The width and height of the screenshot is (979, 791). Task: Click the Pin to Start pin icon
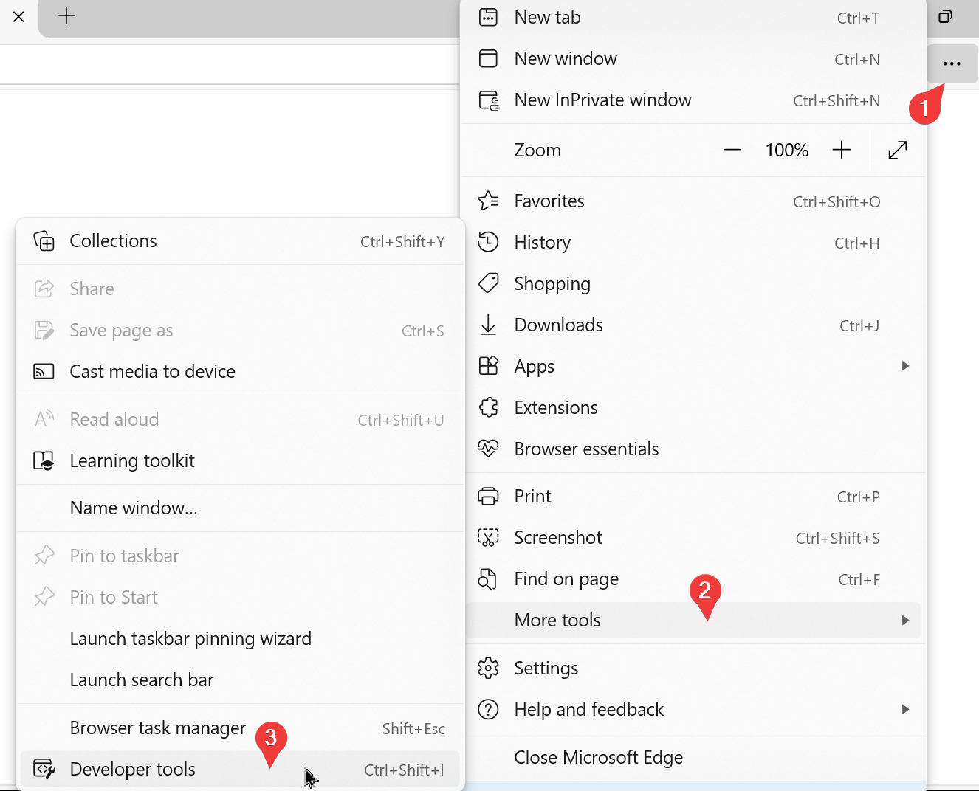click(x=44, y=597)
